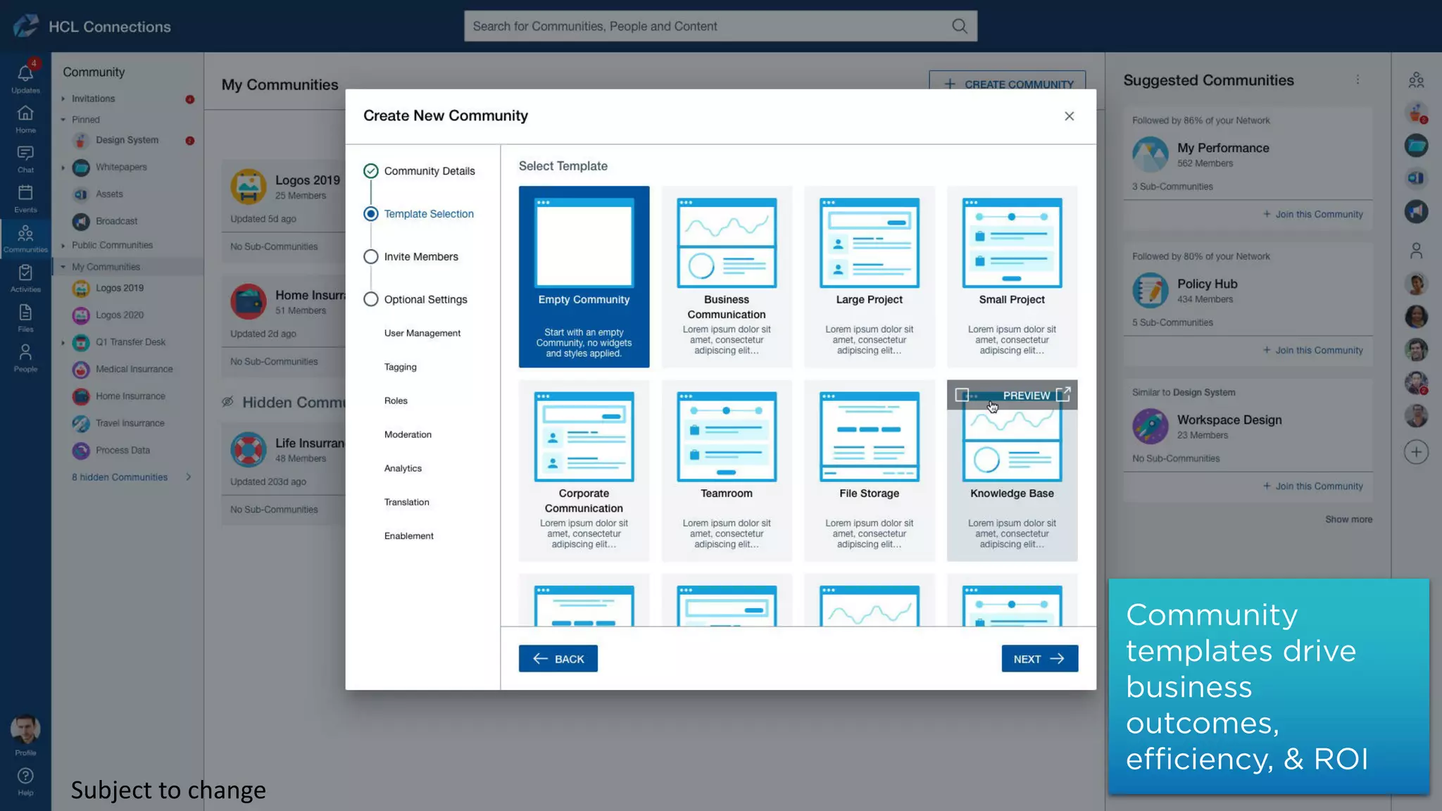Click the Policy Hub community avatar
The height and width of the screenshot is (811, 1442).
click(1151, 290)
